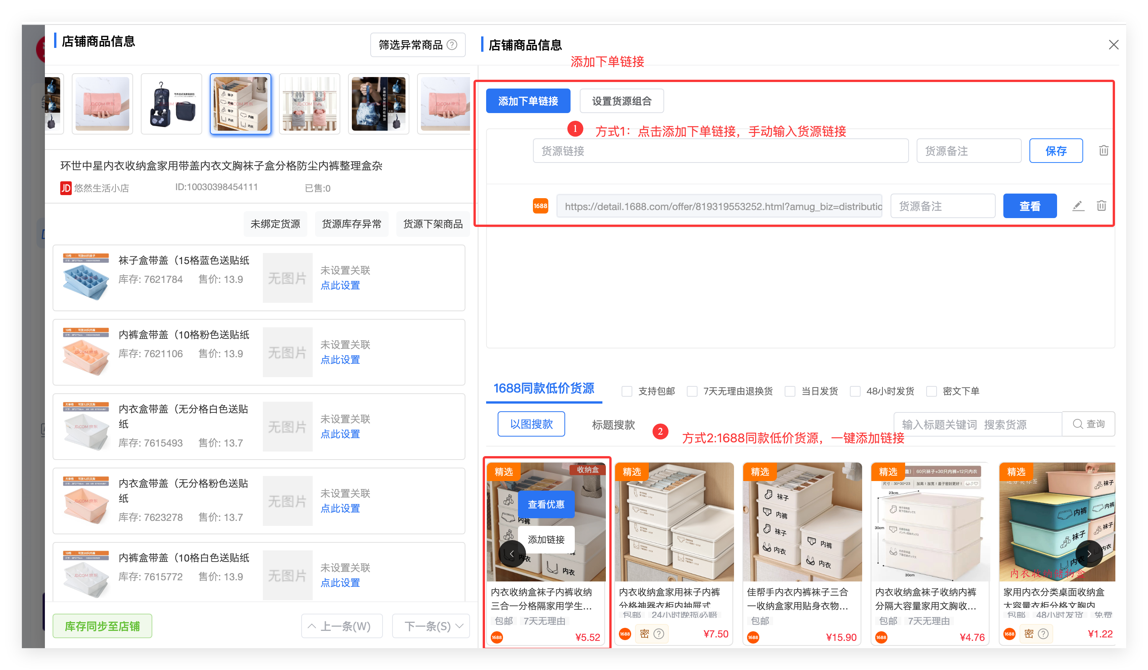
Task: Select the toiletry bag product thumbnail
Action: 171,104
